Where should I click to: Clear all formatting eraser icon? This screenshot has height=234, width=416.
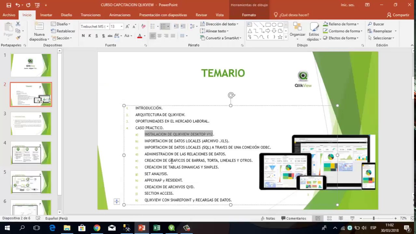[143, 26]
